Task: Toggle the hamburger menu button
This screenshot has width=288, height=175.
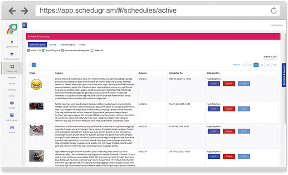Action: (25, 25)
